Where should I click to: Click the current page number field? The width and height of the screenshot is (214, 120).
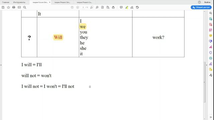(x=83, y=7)
